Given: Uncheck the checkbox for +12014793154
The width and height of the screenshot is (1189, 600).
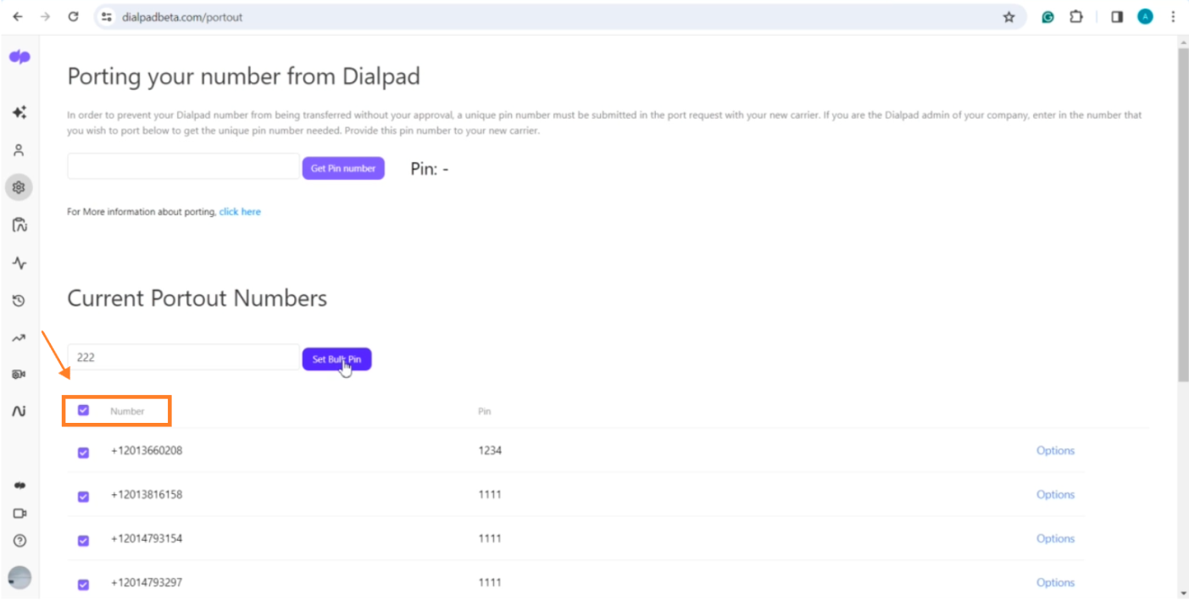Looking at the screenshot, I should (83, 541).
